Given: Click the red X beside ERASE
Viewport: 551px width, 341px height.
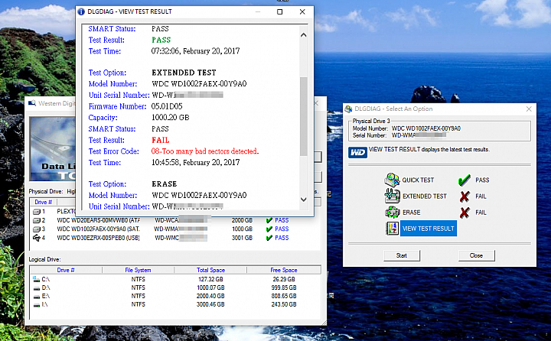Looking at the screenshot, I should [465, 213].
